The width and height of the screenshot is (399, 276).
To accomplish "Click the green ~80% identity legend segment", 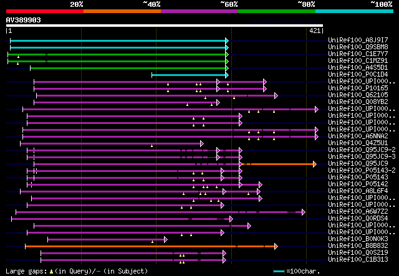I will pyautogui.click(x=277, y=11).
